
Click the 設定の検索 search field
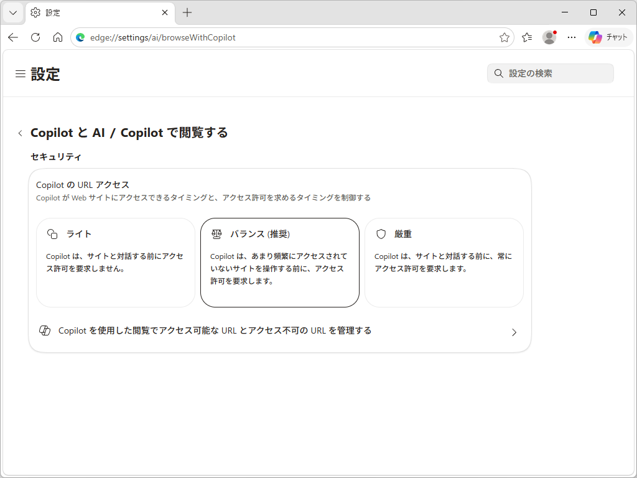550,73
